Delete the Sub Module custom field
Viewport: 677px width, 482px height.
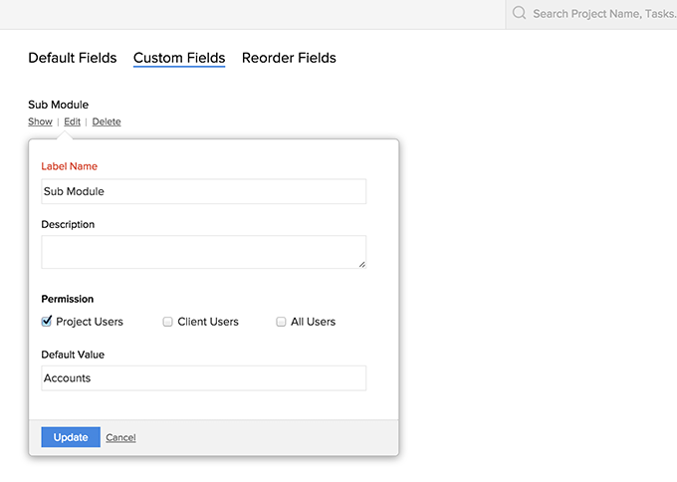tap(107, 121)
